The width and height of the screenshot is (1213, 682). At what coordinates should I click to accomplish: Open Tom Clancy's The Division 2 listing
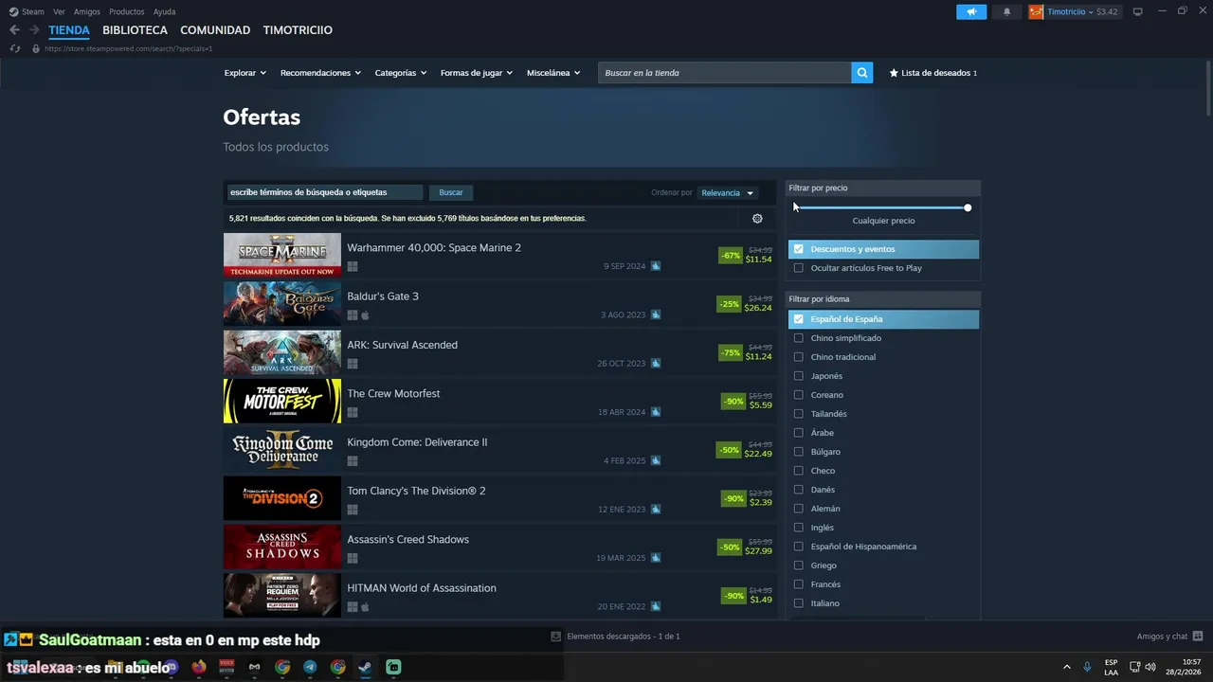[500, 499]
